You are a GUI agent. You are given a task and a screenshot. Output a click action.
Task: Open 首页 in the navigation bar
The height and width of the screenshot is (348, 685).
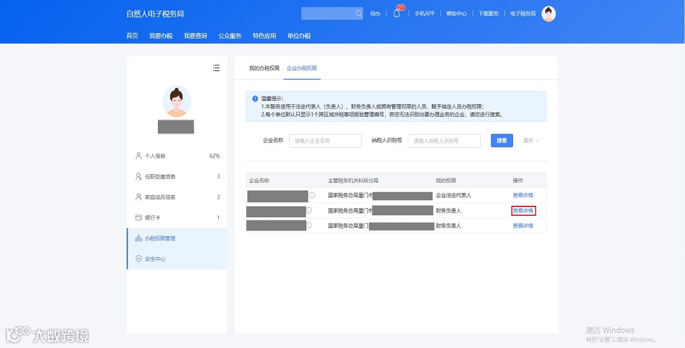(x=133, y=36)
